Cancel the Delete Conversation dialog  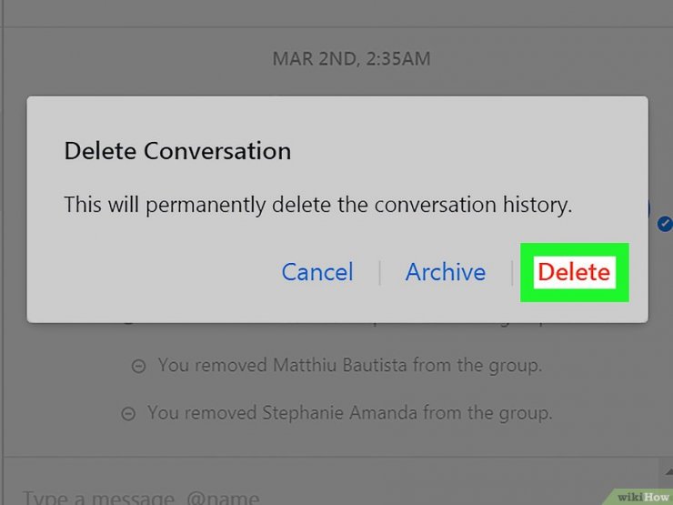pos(317,272)
